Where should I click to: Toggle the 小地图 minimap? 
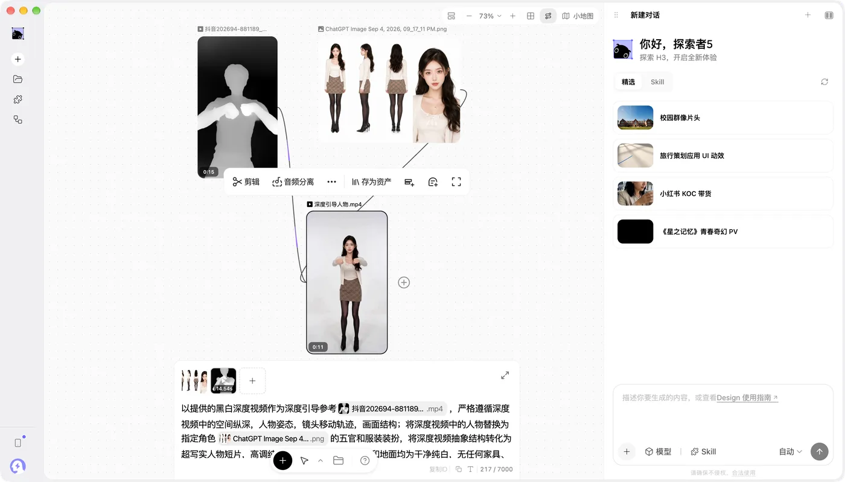point(578,16)
